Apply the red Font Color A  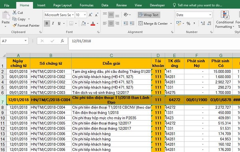click(93, 23)
